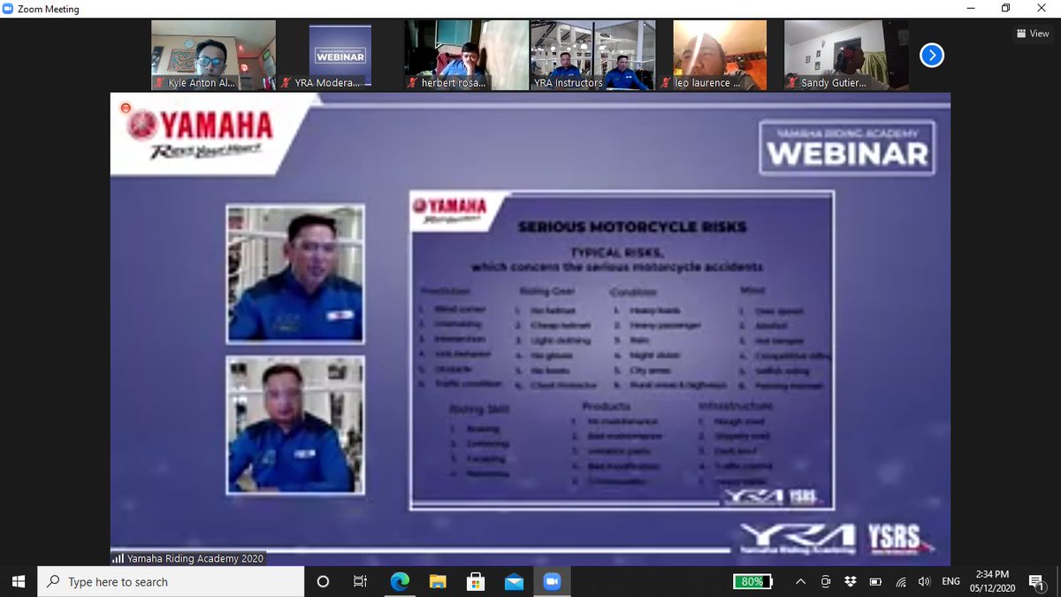Open Task View on taskbar
Viewport: 1061px width, 597px height.
361,581
